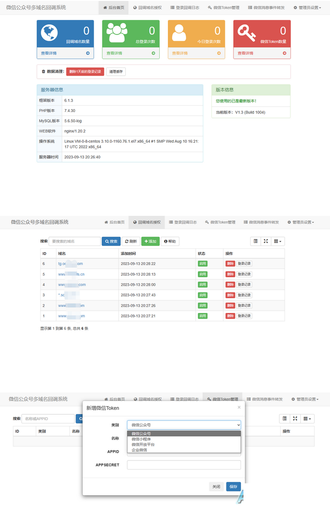Open the 类别 select box in dialog

(184, 425)
